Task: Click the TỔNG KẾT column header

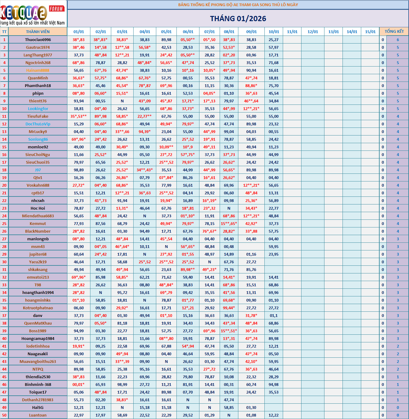Action: tap(394, 32)
